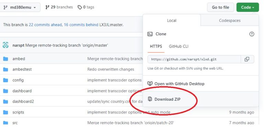Open config commit 'implement transcoder options'
The image size is (264, 136).
click(114, 80)
